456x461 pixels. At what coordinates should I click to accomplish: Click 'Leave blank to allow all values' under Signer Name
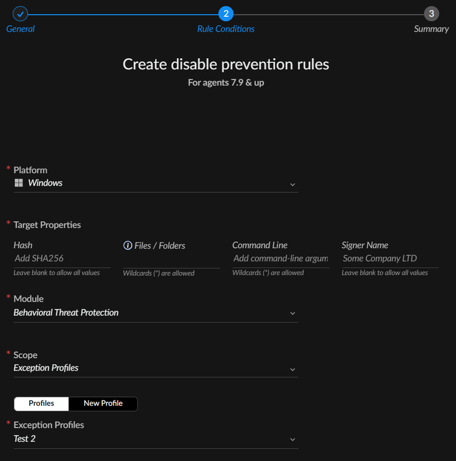(x=385, y=273)
